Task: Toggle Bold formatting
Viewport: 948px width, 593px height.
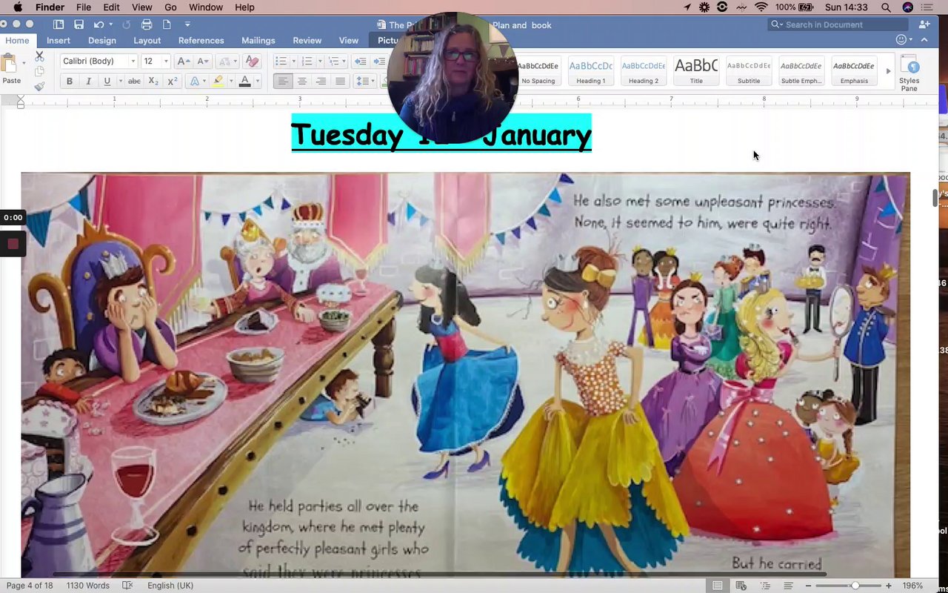Action: pyautogui.click(x=70, y=82)
